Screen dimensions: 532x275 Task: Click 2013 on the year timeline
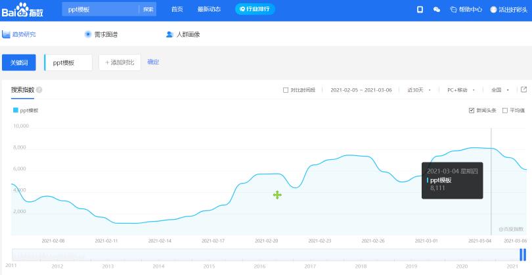pos(108,266)
